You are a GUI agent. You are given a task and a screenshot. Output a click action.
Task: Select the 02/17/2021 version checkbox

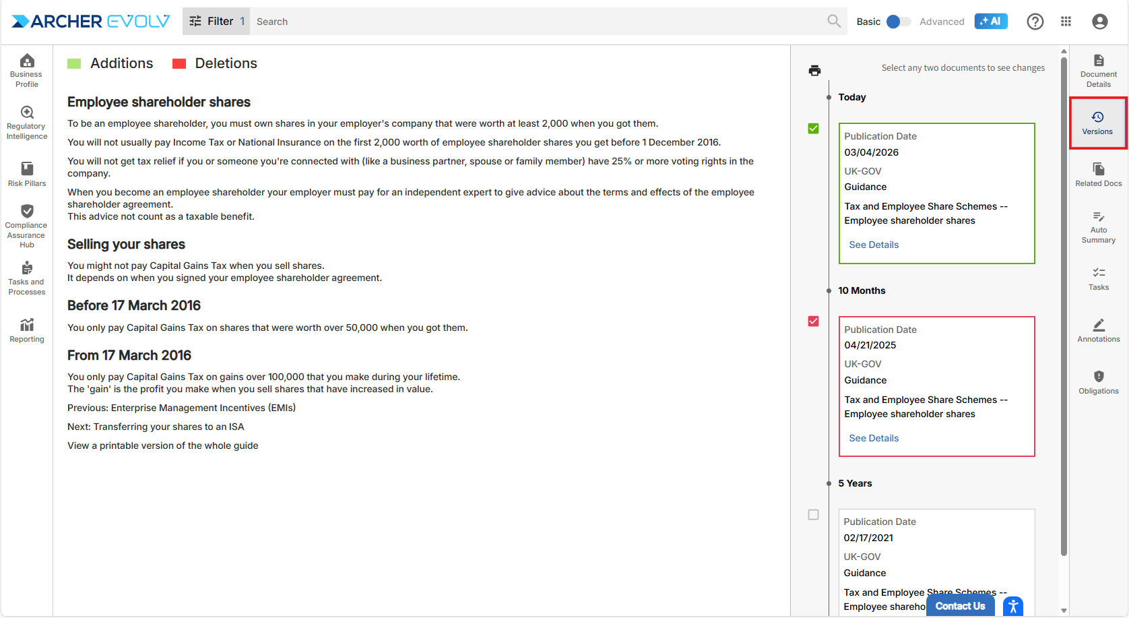click(813, 515)
